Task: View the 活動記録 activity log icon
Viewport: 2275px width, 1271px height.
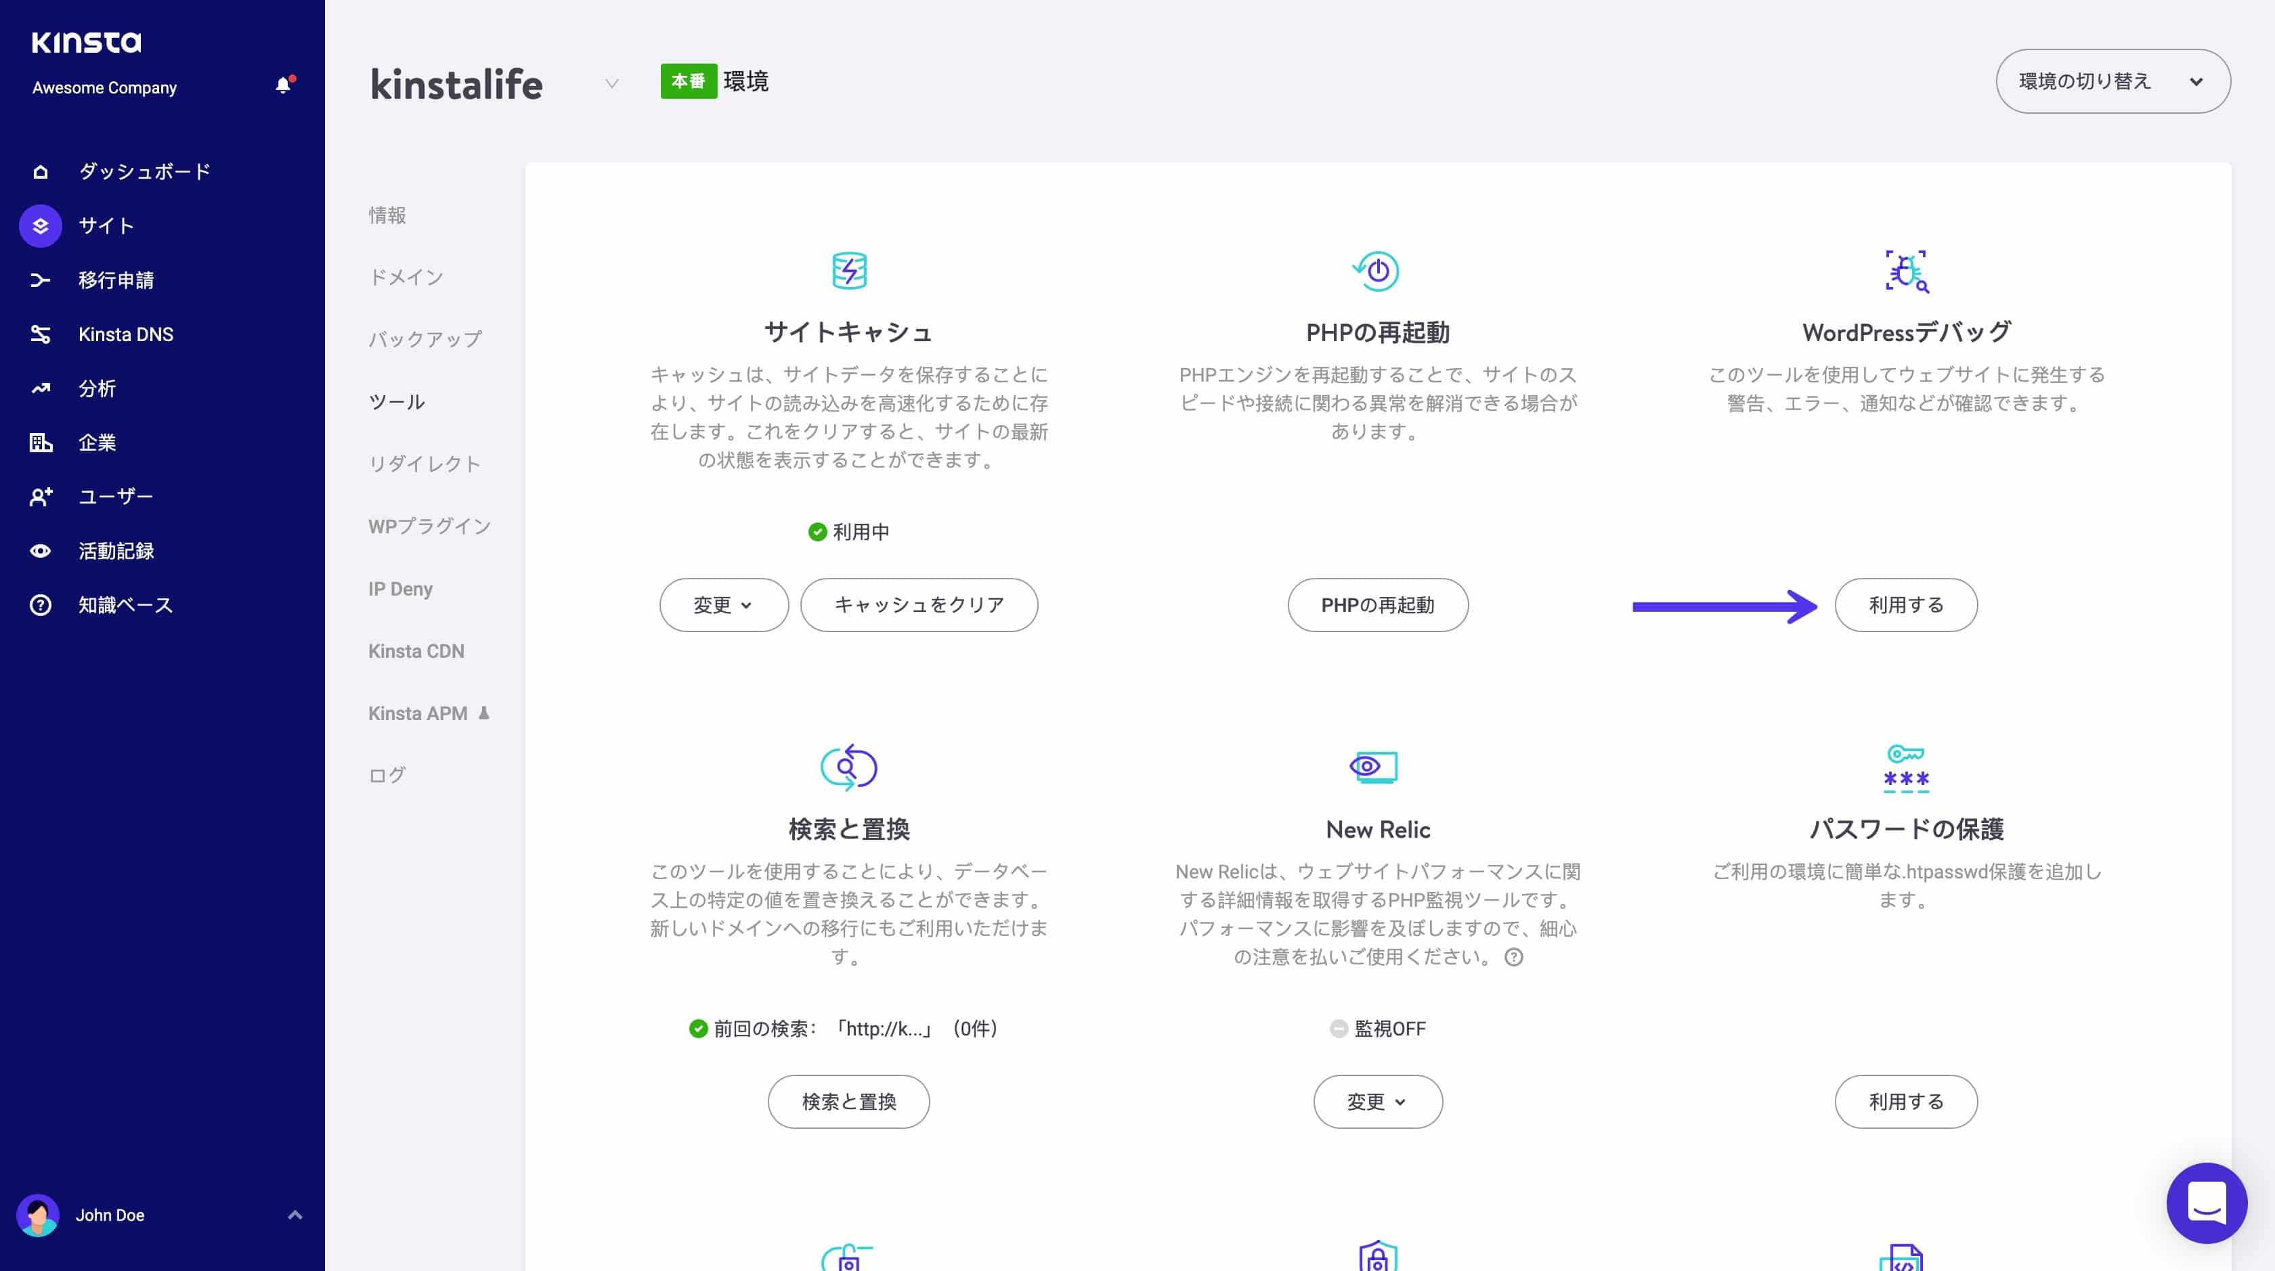Action: pos(41,551)
